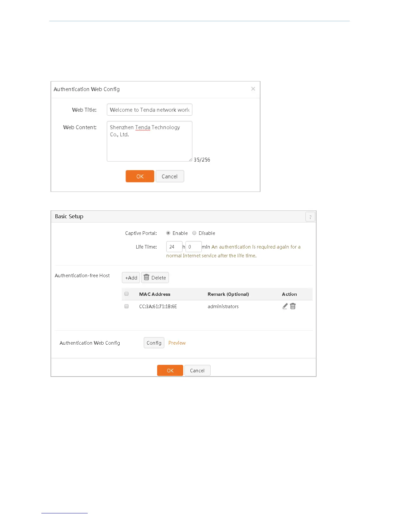Click the Delete button with trash icon

(x=155, y=278)
